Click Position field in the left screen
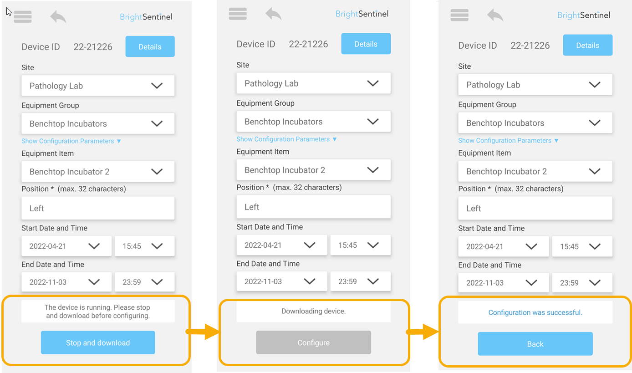This screenshot has width=632, height=373. (98, 208)
